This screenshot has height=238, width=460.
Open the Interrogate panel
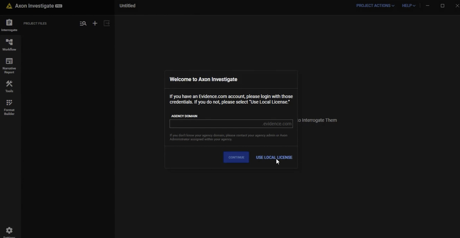point(9,25)
